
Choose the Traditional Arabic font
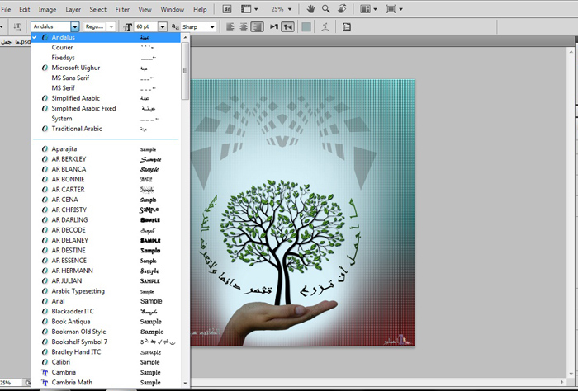[106, 129]
